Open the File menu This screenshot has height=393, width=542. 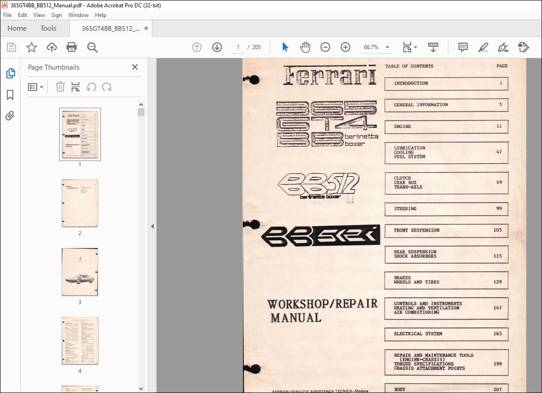[7, 15]
